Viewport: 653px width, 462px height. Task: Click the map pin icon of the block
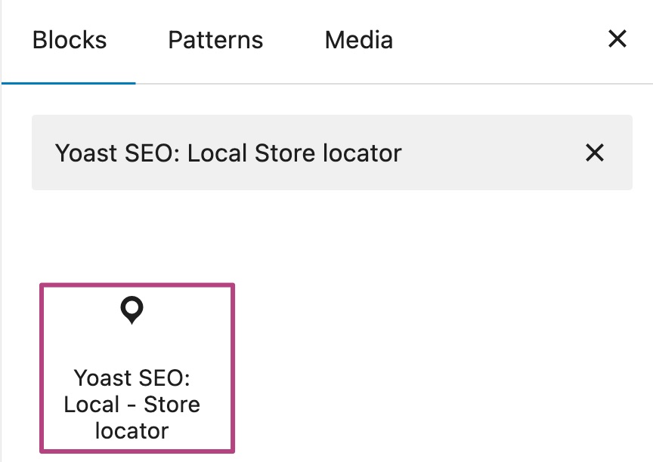pos(132,310)
